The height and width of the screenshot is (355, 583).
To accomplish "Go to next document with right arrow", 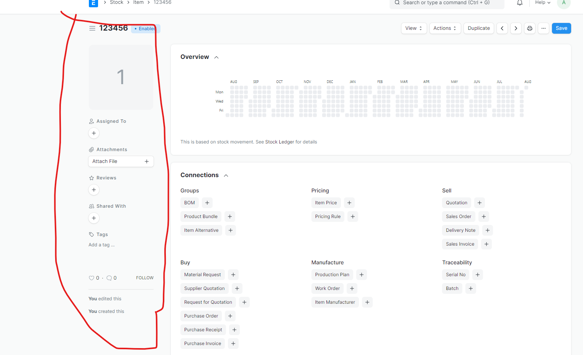I will coord(516,28).
